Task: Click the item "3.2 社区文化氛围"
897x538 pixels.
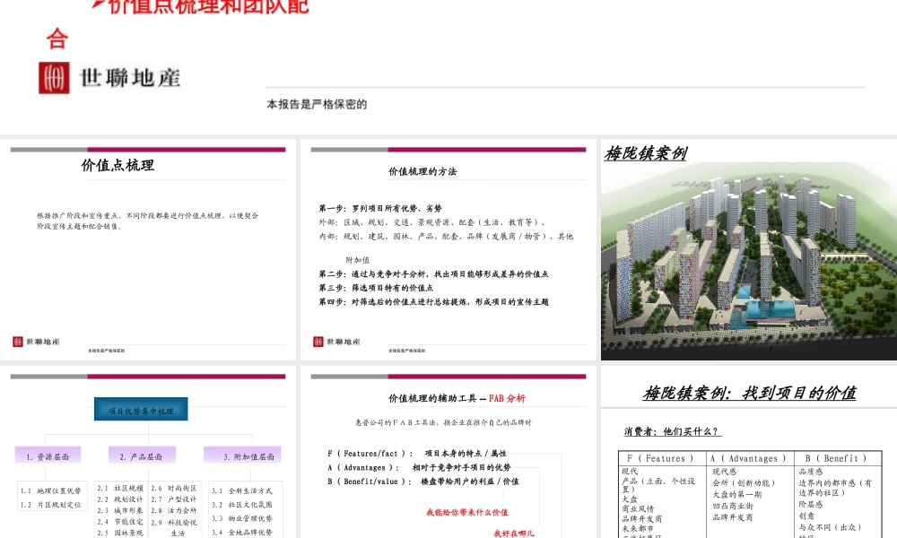Action: [x=242, y=505]
